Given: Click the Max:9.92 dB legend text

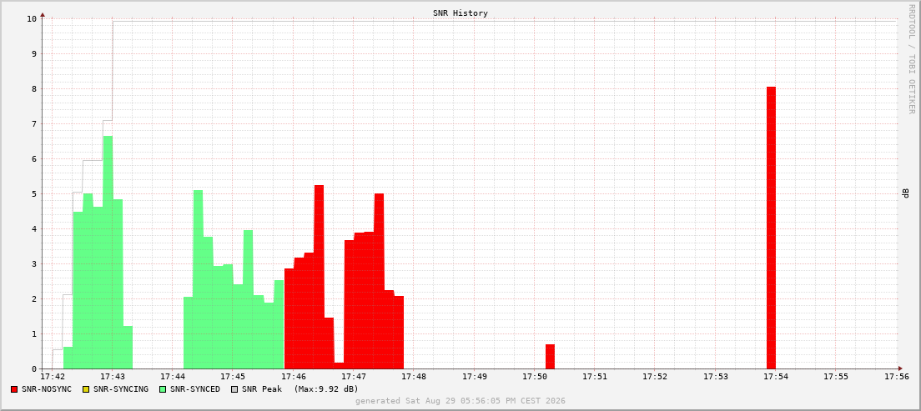Looking at the screenshot, I should tap(326, 389).
